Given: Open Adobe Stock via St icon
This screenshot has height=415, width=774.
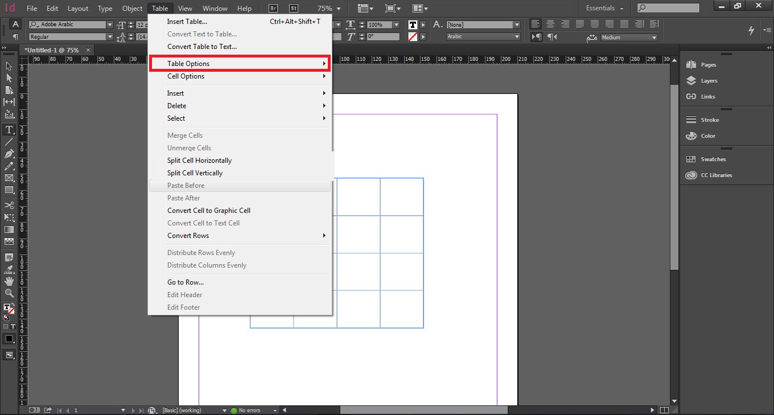Looking at the screenshot, I should (x=293, y=8).
